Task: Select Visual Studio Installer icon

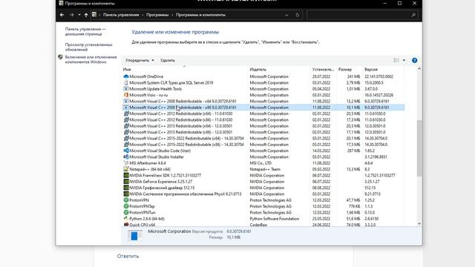Action: [126, 156]
